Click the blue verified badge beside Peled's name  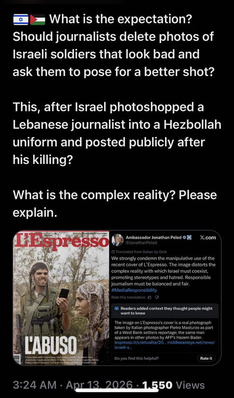pyautogui.click(x=185, y=237)
